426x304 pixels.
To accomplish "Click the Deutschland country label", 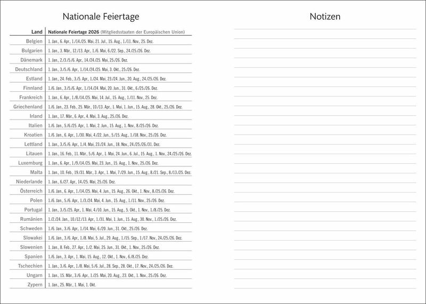I will point(29,69).
